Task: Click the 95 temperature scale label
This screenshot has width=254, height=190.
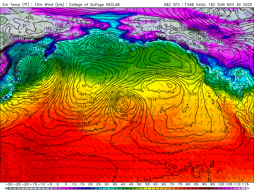Action: pos(213,184)
